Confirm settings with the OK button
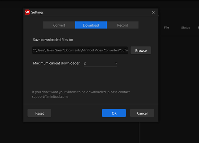Viewport: 199px width, 143px height. pos(114,113)
